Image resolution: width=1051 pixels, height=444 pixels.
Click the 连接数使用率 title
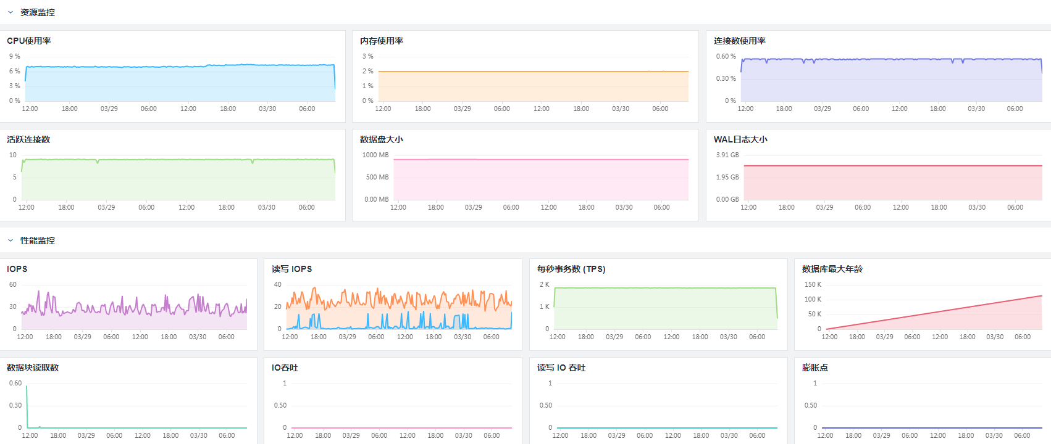[x=740, y=41]
